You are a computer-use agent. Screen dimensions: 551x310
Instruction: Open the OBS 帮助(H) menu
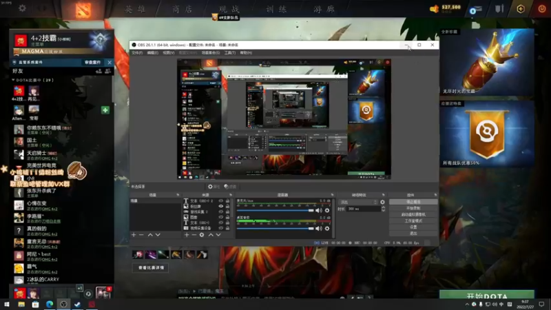[246, 53]
